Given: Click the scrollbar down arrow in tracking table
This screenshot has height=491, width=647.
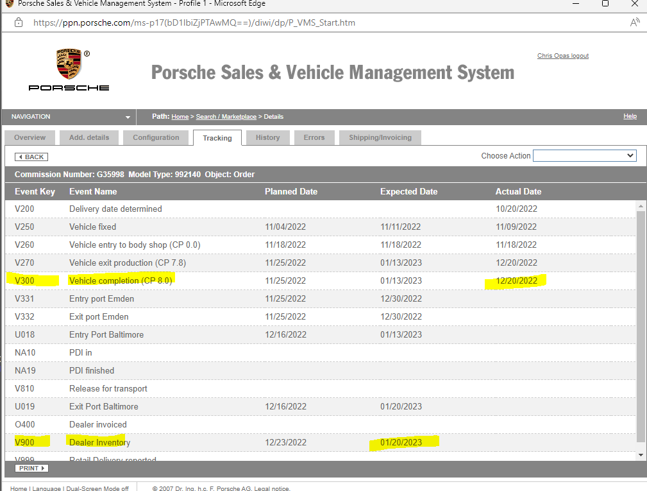Looking at the screenshot, I should click(x=641, y=454).
